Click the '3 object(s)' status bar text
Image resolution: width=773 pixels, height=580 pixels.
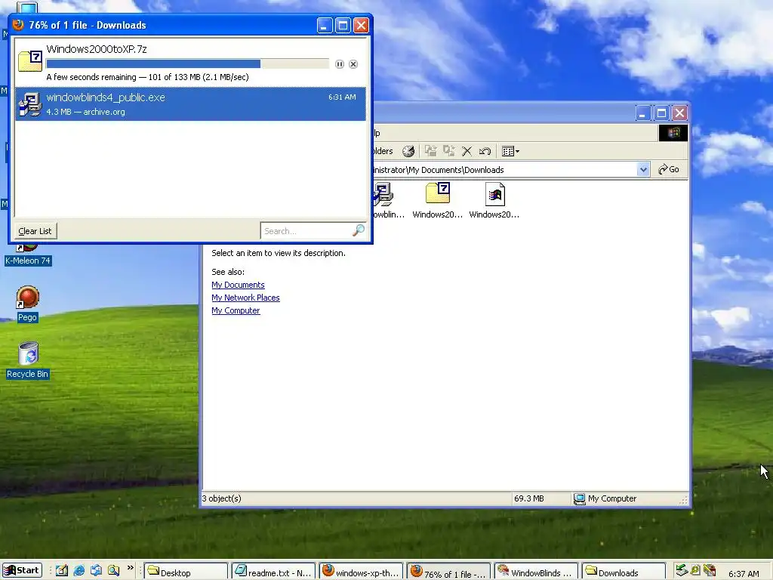[221, 498]
